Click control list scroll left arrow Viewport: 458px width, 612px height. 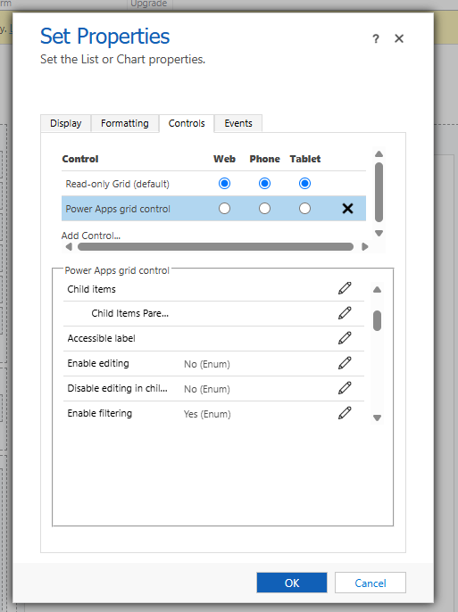click(69, 246)
